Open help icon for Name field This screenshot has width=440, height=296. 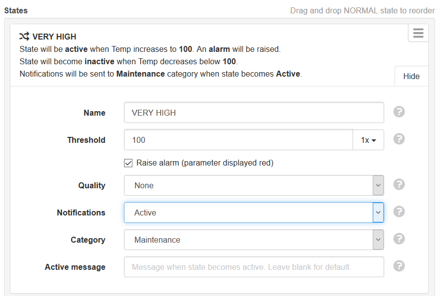399,112
